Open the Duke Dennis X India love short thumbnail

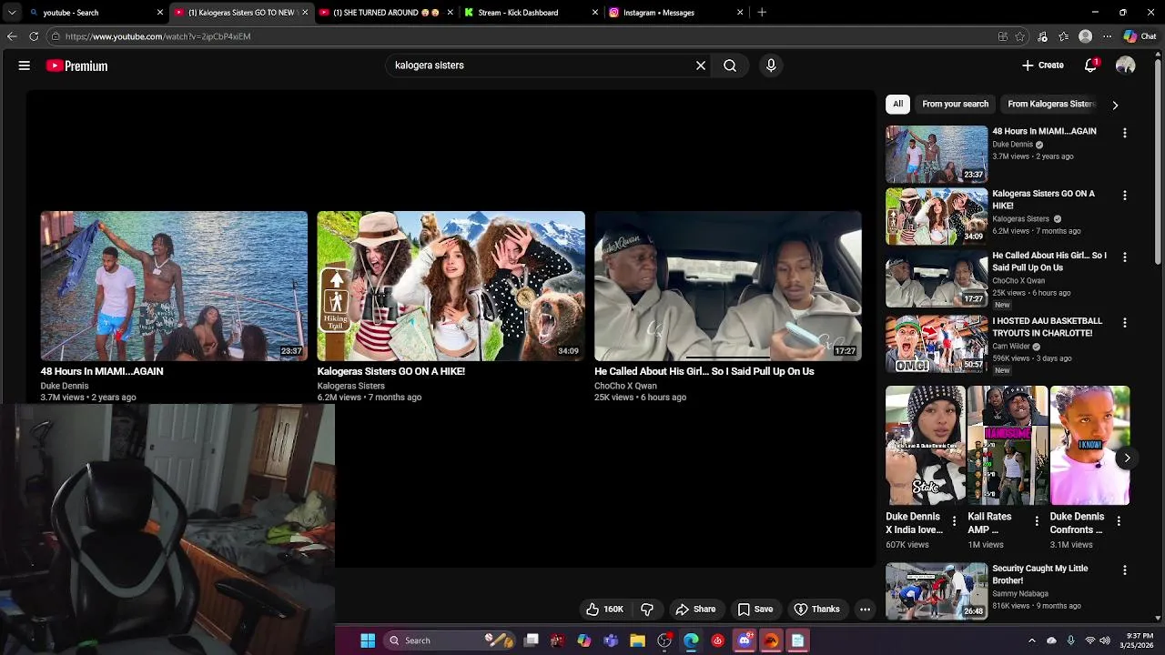(x=926, y=445)
